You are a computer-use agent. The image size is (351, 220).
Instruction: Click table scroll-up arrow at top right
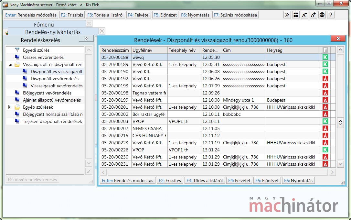[x=340, y=50]
